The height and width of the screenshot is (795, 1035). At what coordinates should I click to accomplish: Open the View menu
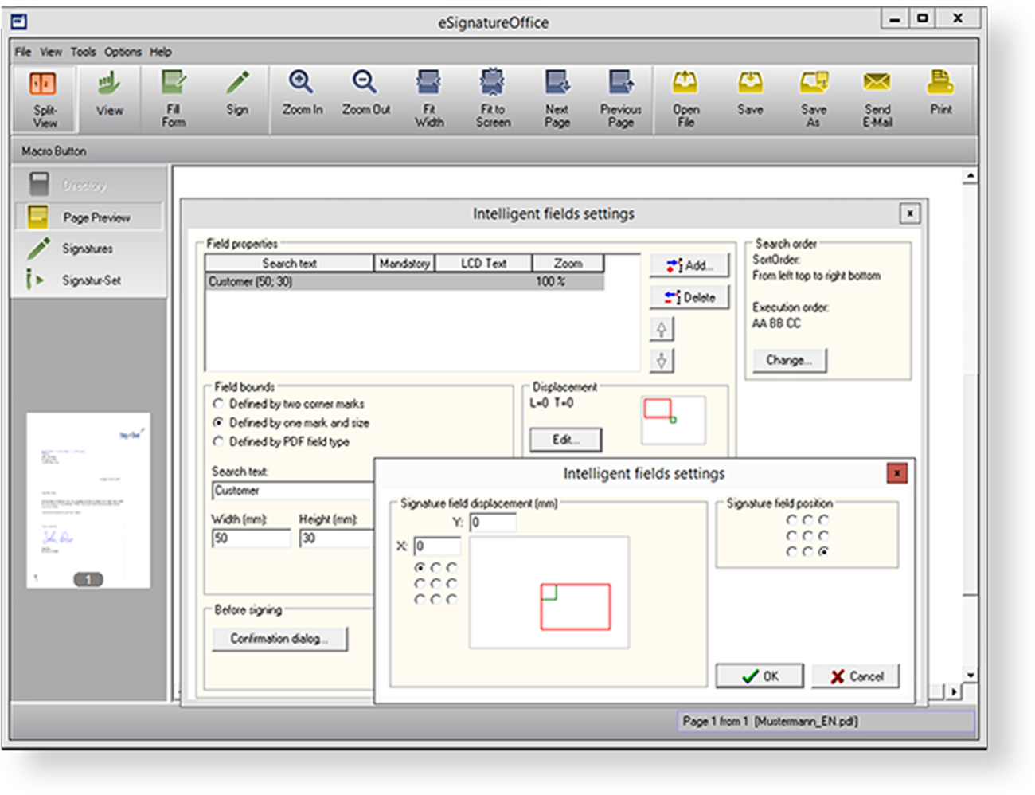(51, 52)
